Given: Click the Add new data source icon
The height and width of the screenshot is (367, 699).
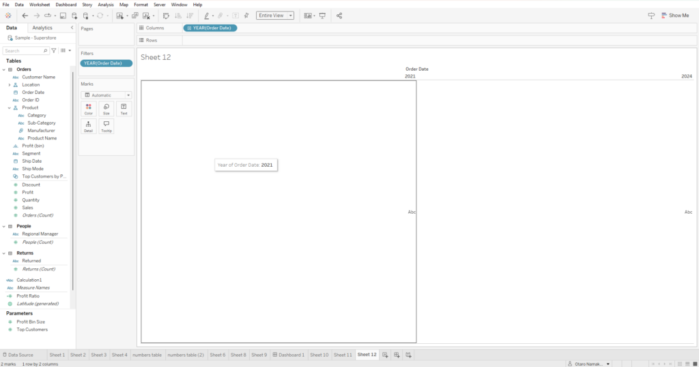Looking at the screenshot, I should (x=74, y=16).
